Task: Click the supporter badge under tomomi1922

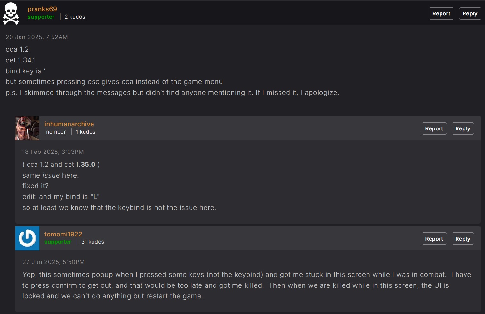Action: coord(58,242)
